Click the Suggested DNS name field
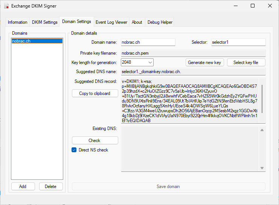 point(193,72)
